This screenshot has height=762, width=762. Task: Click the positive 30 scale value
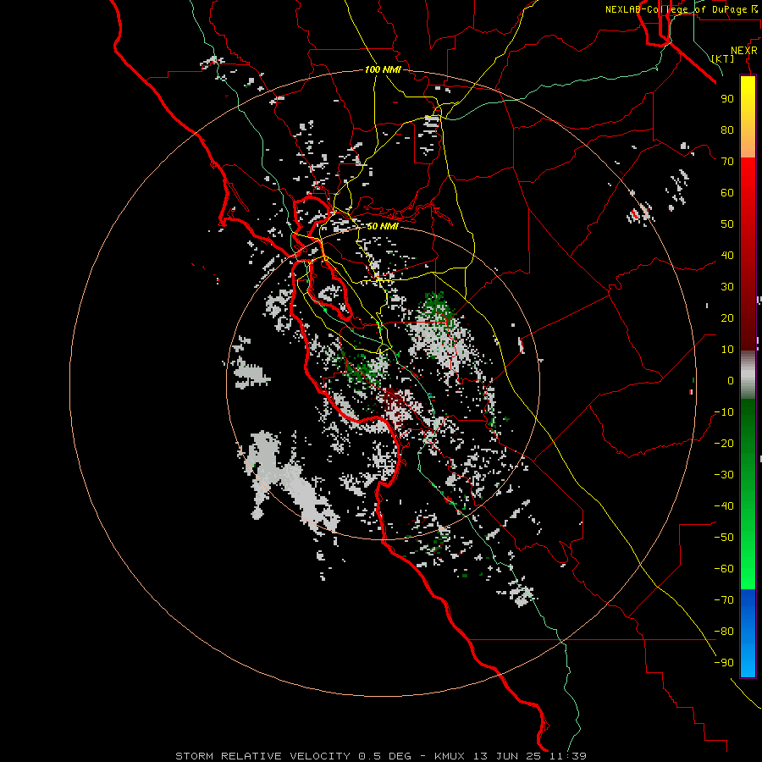click(727, 287)
